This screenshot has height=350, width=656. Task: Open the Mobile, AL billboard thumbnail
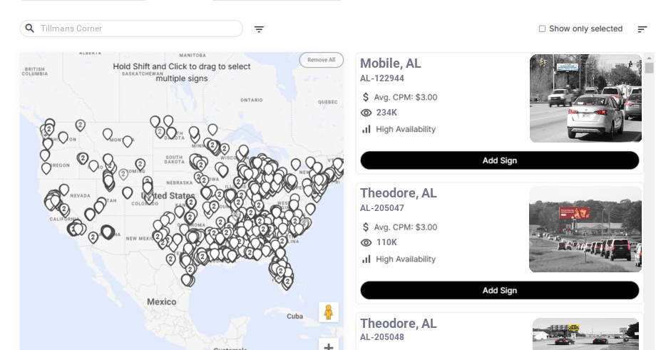pyautogui.click(x=585, y=98)
